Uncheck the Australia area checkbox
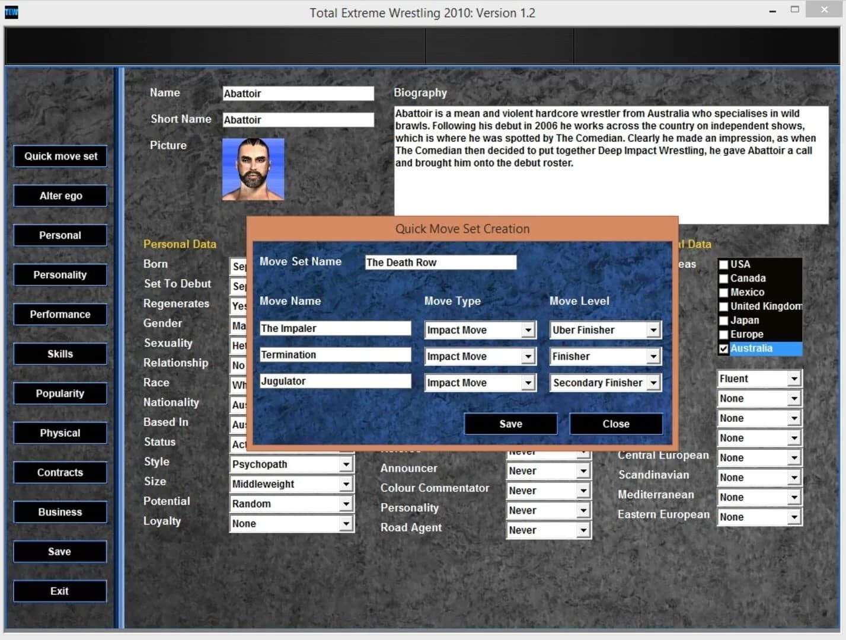 pos(723,348)
